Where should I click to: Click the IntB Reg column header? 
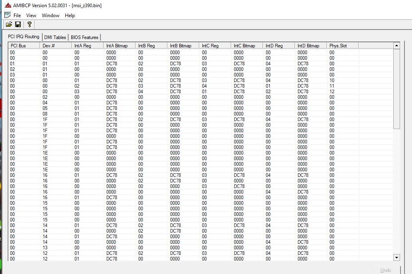tap(151, 46)
